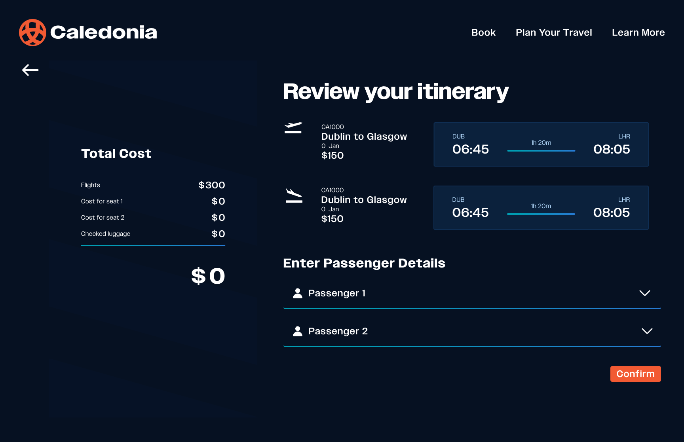Click the Passenger 2 person icon
This screenshot has width=684, height=442.
click(297, 331)
